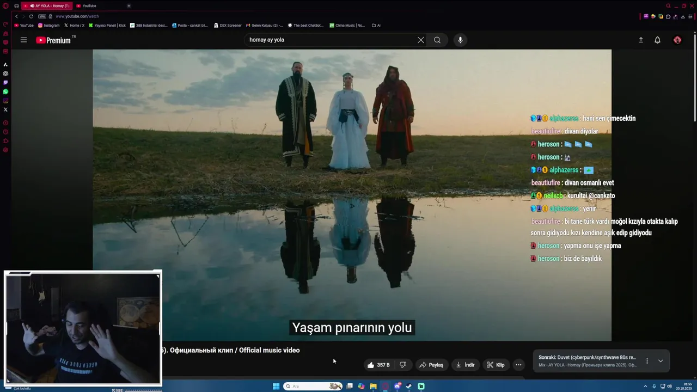The image size is (697, 392).
Task: Click the Klip button
Action: coord(496,365)
